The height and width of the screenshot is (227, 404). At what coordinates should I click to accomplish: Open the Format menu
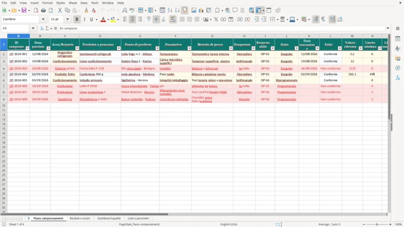click(47, 3)
